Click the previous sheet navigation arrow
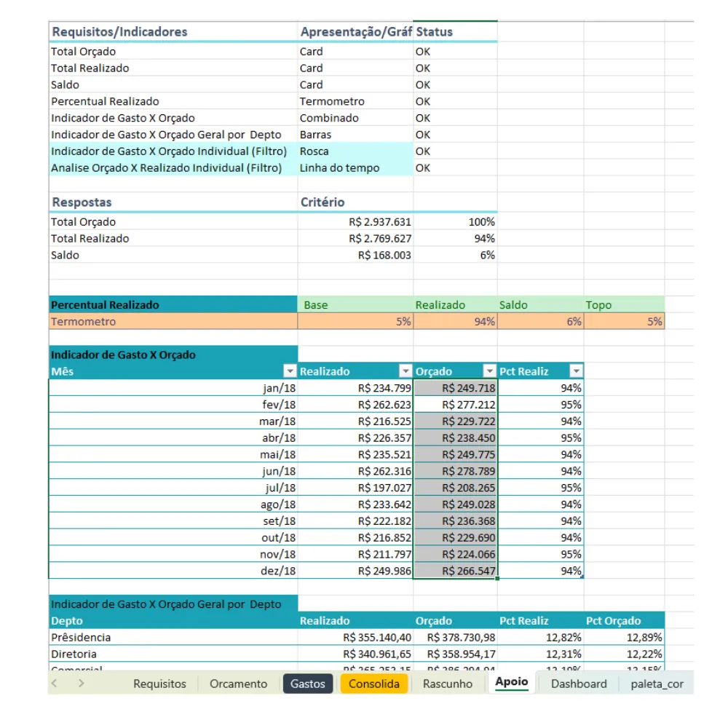Screen dimensions: 728x728 (x=55, y=683)
